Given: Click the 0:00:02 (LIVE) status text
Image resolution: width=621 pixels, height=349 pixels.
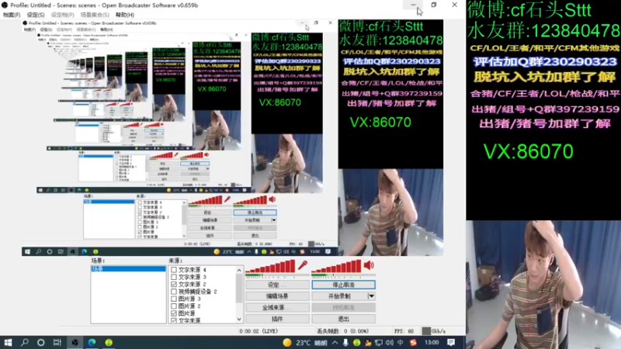Looking at the screenshot, I should [259, 331].
